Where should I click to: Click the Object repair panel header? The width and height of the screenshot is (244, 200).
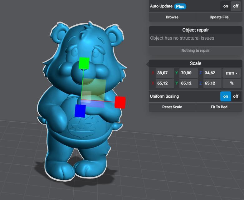pos(196,30)
